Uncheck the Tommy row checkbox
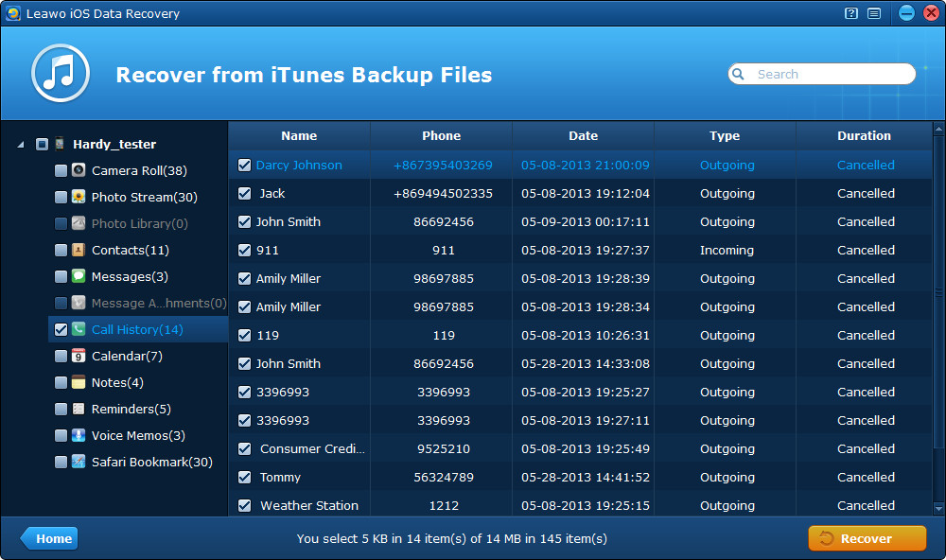This screenshot has height=560, width=946. coord(244,478)
